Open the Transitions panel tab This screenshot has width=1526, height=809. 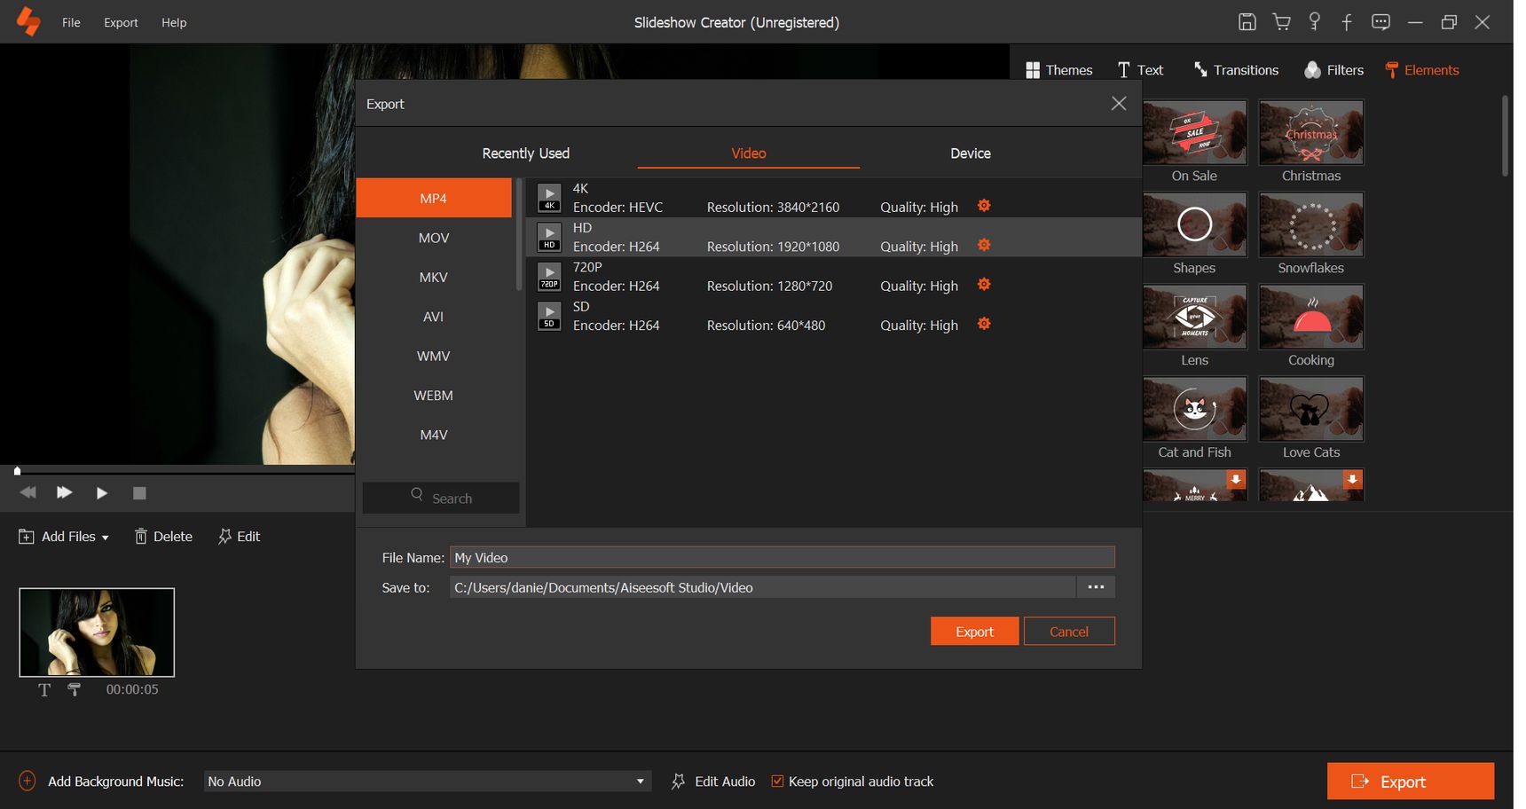tap(1236, 70)
